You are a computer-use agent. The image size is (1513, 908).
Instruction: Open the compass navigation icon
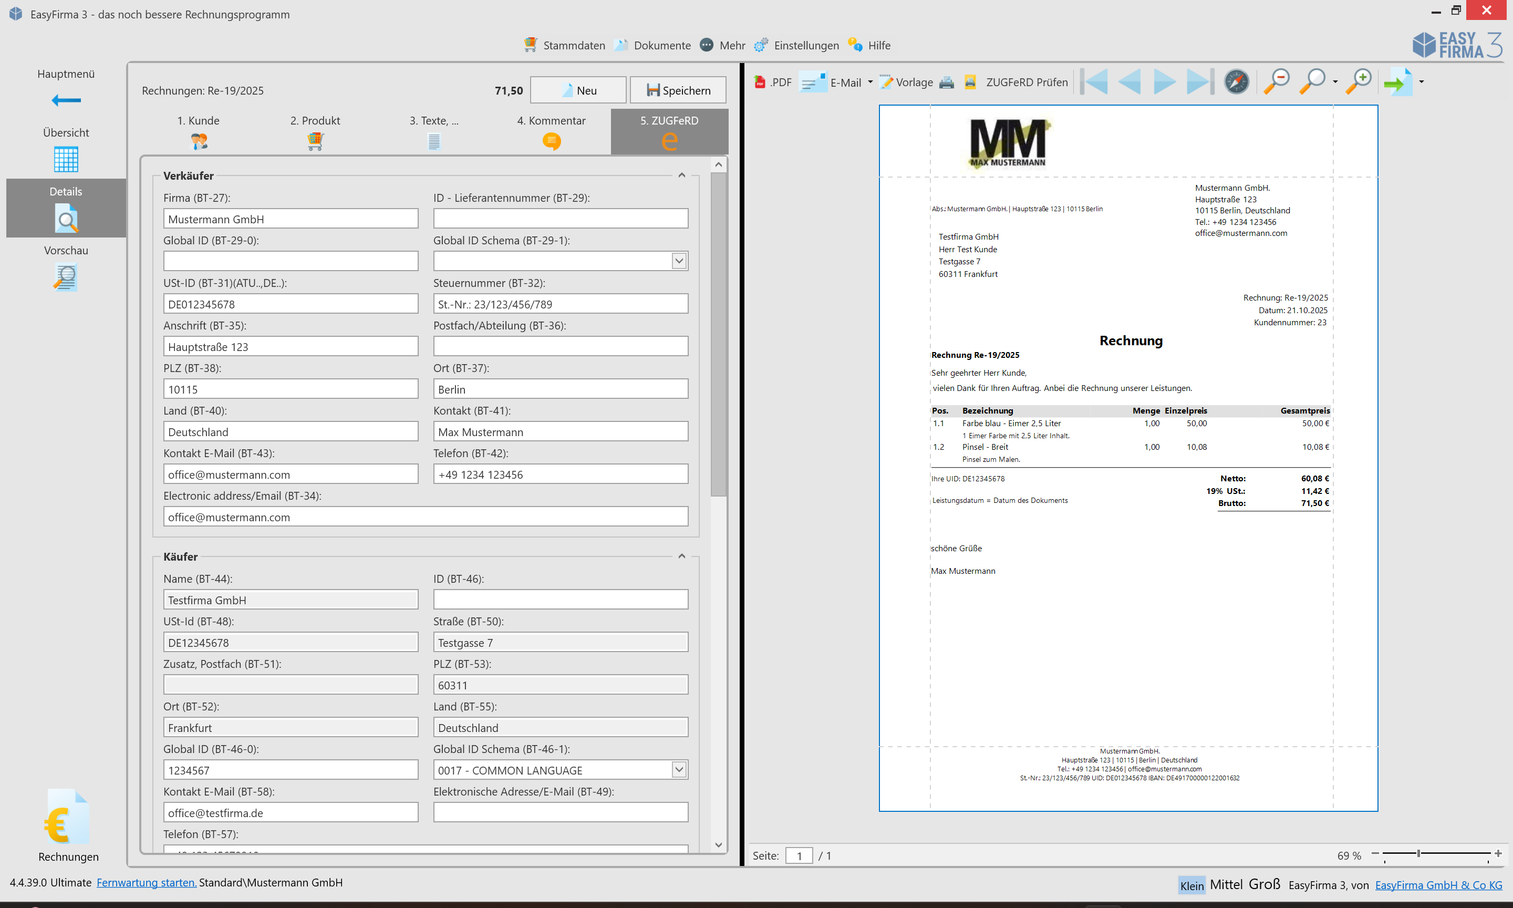point(1236,82)
